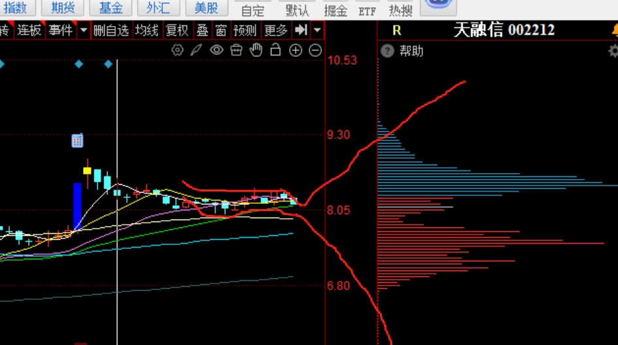Open the calculator event icon on chart
Image resolution: width=618 pixels, height=345 pixels.
point(77,140)
